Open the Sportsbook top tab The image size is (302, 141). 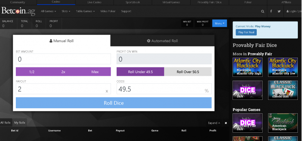pyautogui.click(x=133, y=2)
